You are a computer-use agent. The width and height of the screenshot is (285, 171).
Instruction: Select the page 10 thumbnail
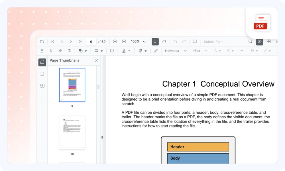tap(72, 132)
